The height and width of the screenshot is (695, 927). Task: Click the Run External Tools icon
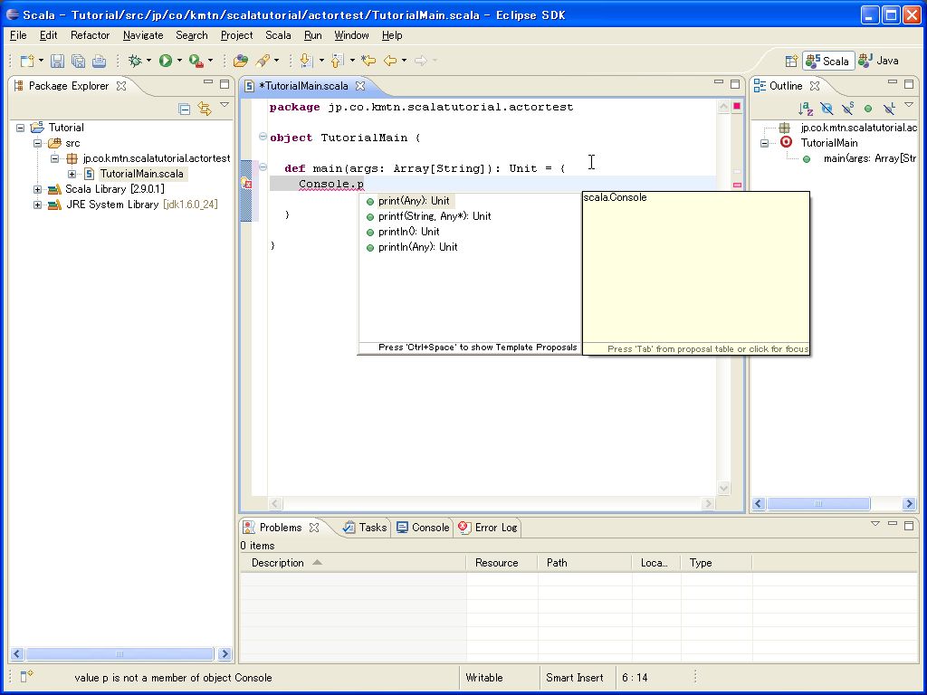point(196,61)
